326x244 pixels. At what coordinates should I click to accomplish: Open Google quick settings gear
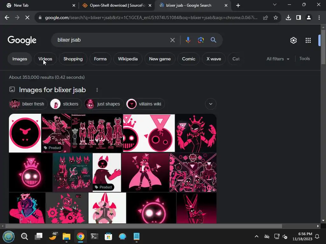coord(293,40)
